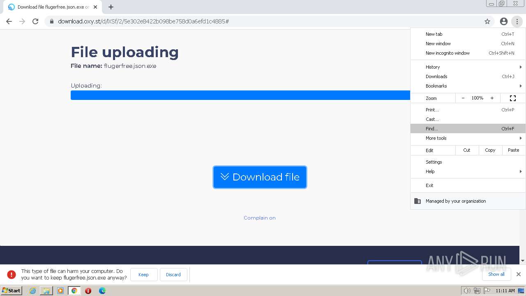This screenshot has height=296, width=526.
Task: Click Copy in the Edit row
Action: click(490, 150)
